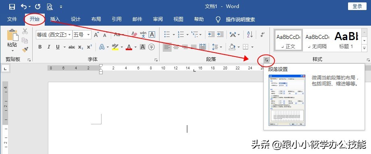The height and width of the screenshot is (154, 371).
Task: Open the 设计 tab
Action: click(x=76, y=19)
